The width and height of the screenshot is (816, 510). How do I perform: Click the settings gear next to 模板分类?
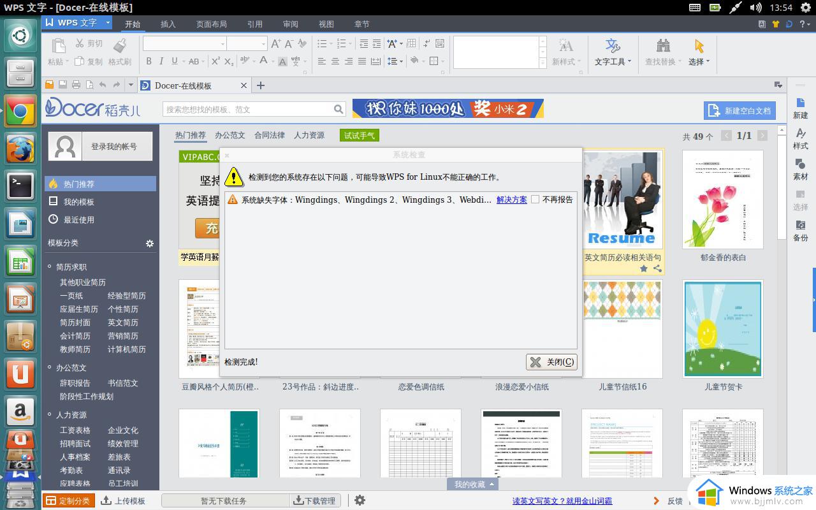[x=150, y=244]
